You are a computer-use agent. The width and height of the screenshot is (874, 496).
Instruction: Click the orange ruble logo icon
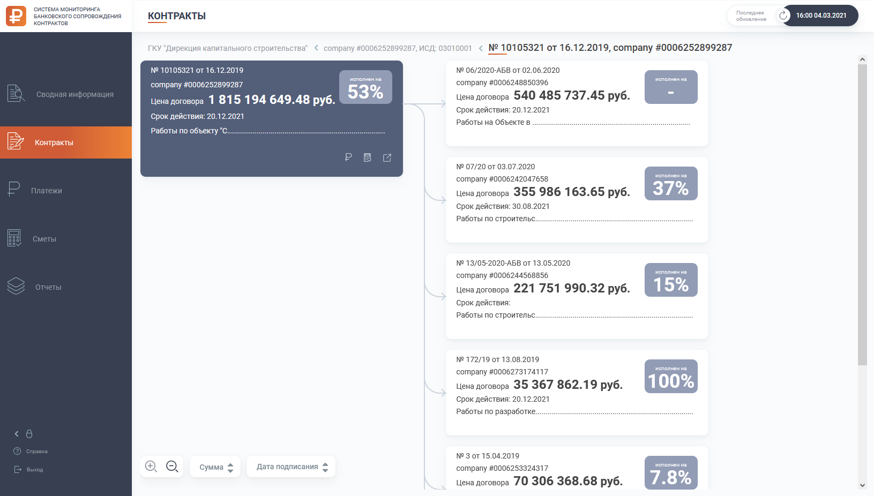(x=16, y=16)
